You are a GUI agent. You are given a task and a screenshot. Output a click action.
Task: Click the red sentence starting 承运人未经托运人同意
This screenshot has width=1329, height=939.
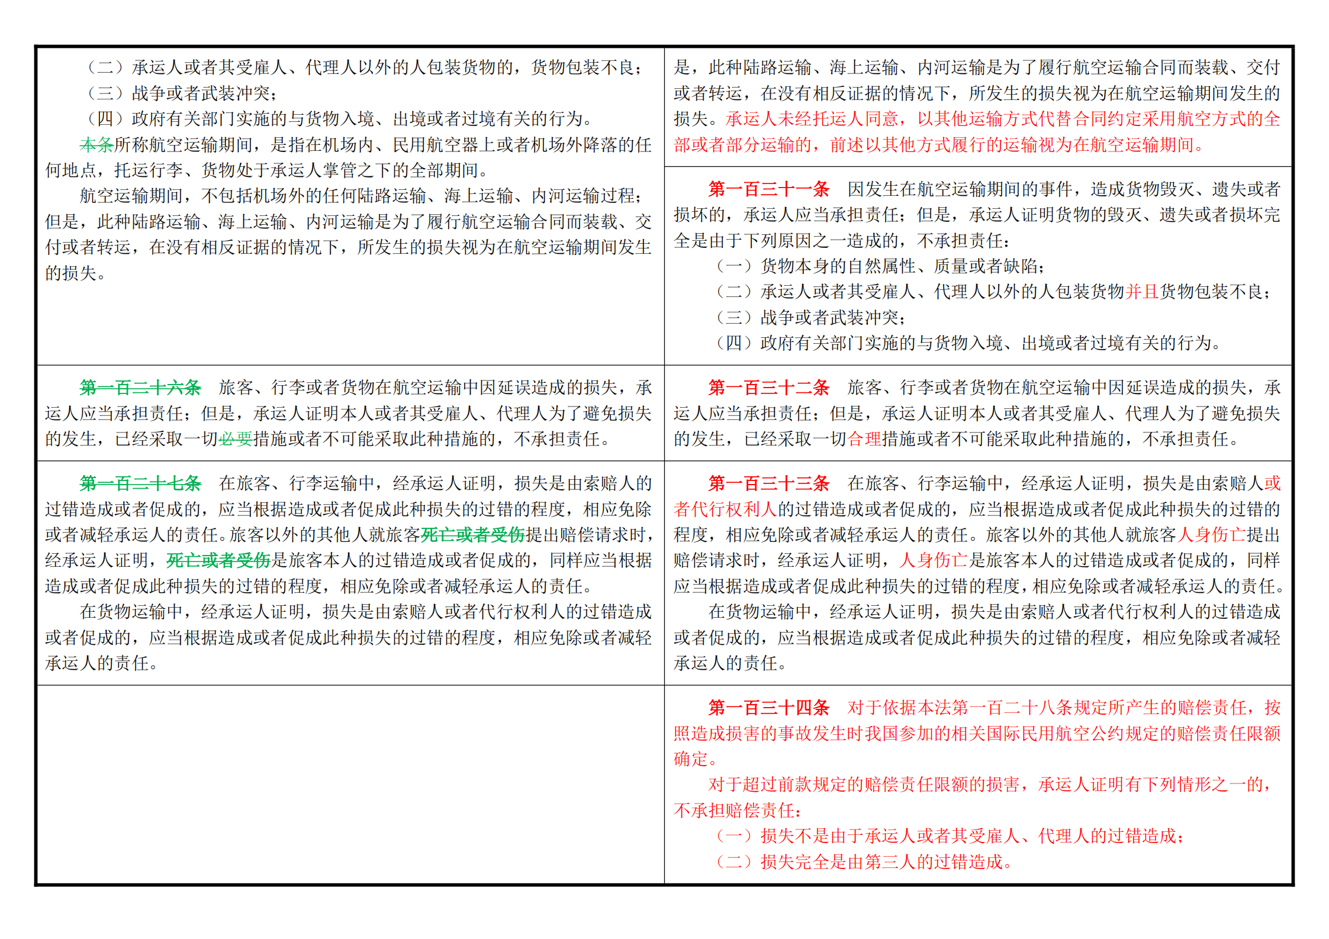coord(977,132)
